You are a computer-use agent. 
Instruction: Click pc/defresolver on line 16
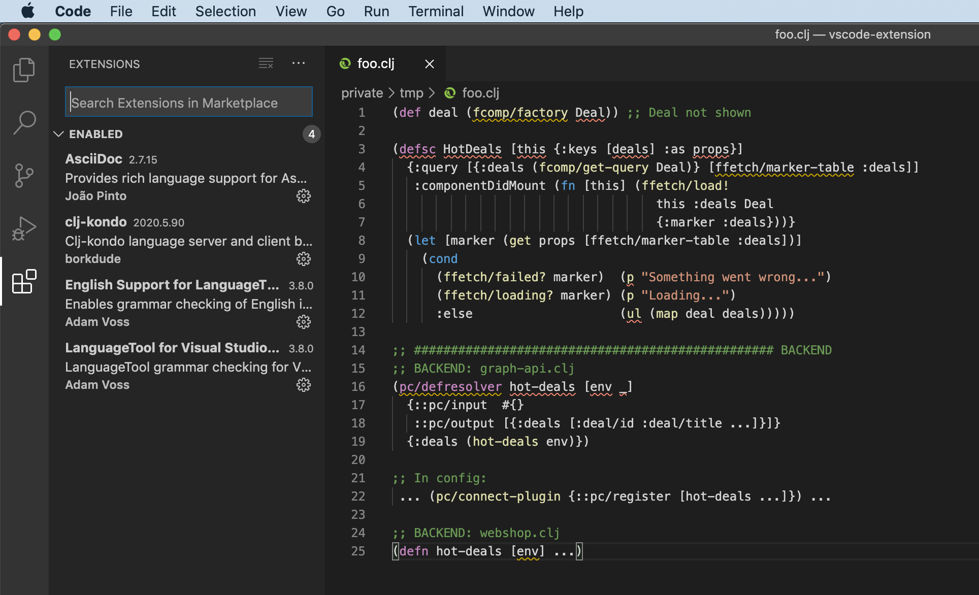click(x=450, y=387)
